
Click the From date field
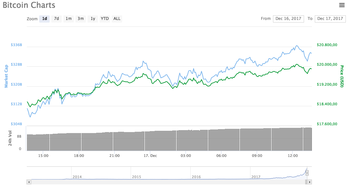pos(288,19)
